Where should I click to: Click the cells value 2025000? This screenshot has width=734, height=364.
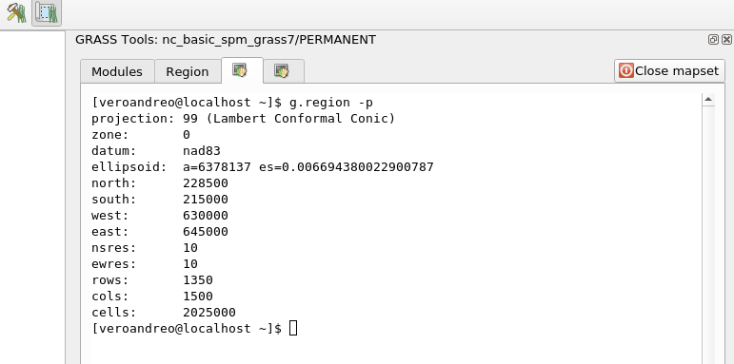209,313
